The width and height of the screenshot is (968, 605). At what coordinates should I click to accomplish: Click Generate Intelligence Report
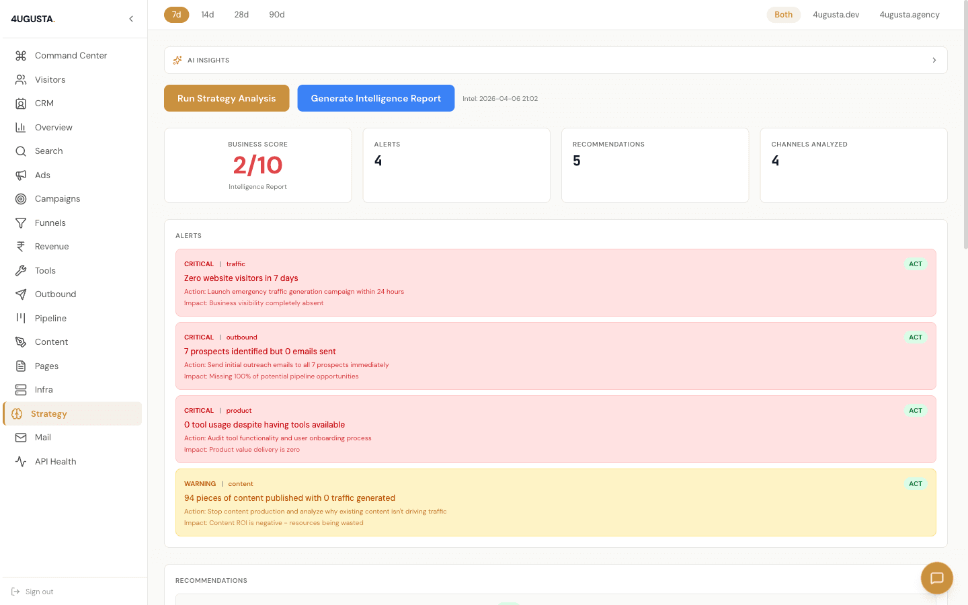tap(376, 97)
